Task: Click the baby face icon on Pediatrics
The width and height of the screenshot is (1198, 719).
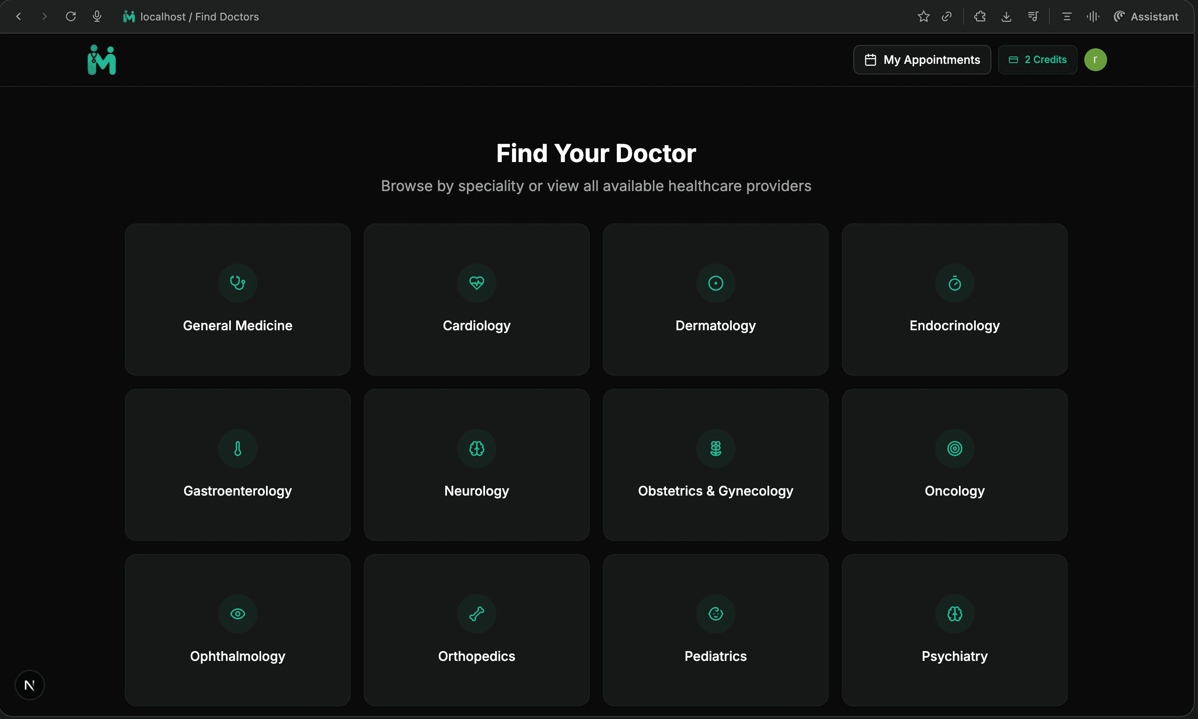Action: pyautogui.click(x=715, y=613)
